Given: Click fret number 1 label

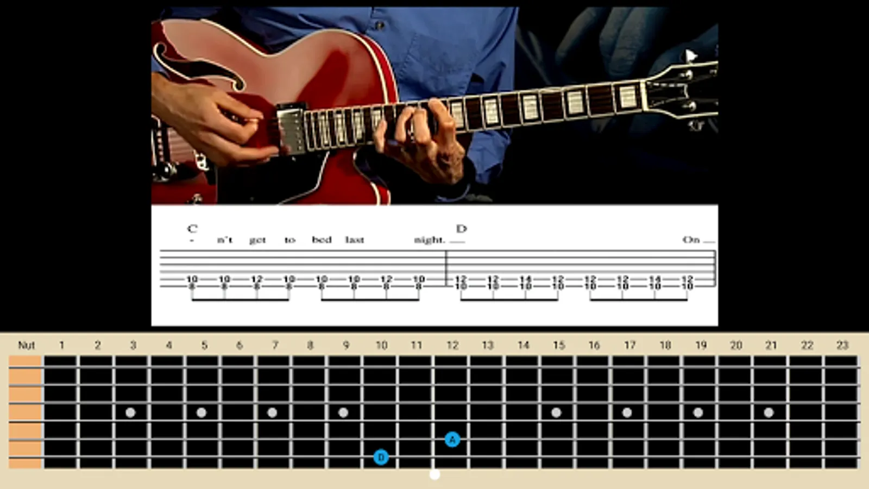Looking at the screenshot, I should pyautogui.click(x=61, y=345).
